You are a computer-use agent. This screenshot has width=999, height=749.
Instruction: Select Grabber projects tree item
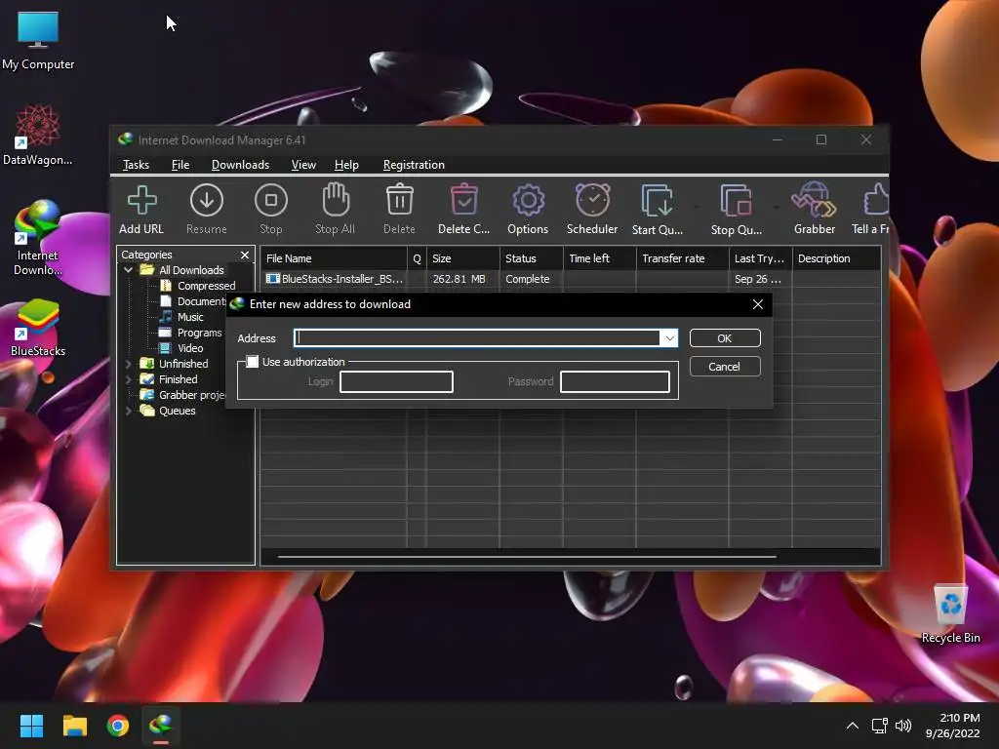tap(184, 395)
